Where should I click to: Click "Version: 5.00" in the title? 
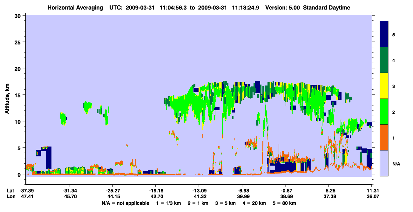(282, 8)
